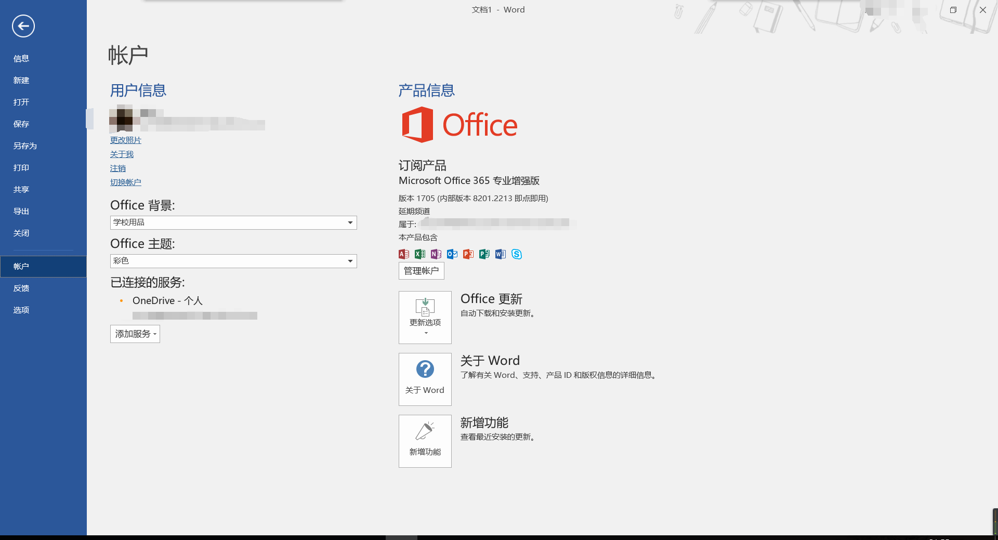This screenshot has height=540, width=998.
Task: Click the text Microsoft Office 365 专业增强版
Action: pyautogui.click(x=469, y=181)
